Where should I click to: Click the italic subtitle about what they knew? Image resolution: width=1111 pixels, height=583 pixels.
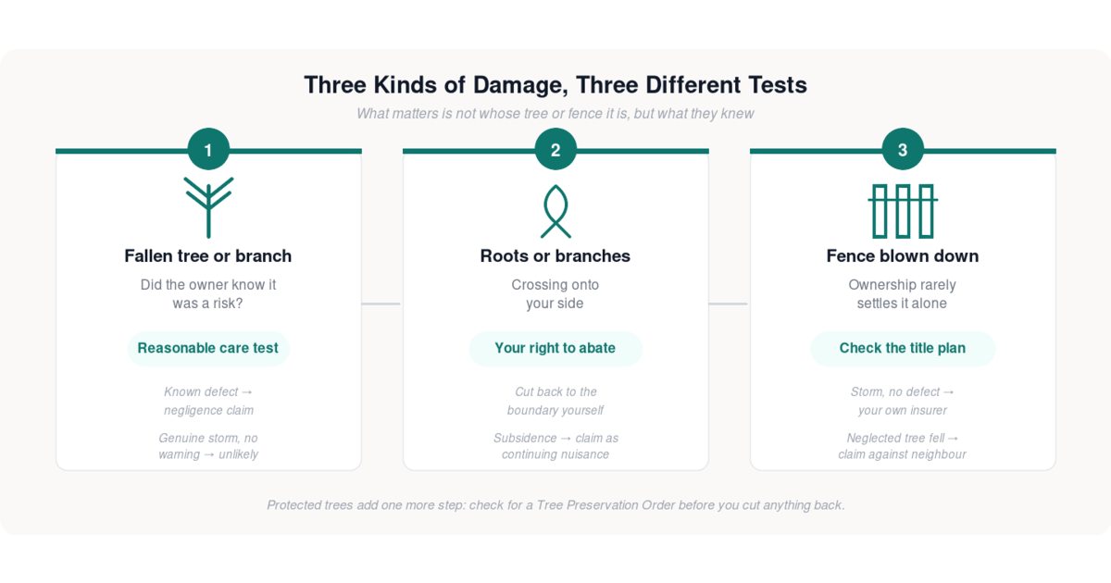(x=555, y=114)
